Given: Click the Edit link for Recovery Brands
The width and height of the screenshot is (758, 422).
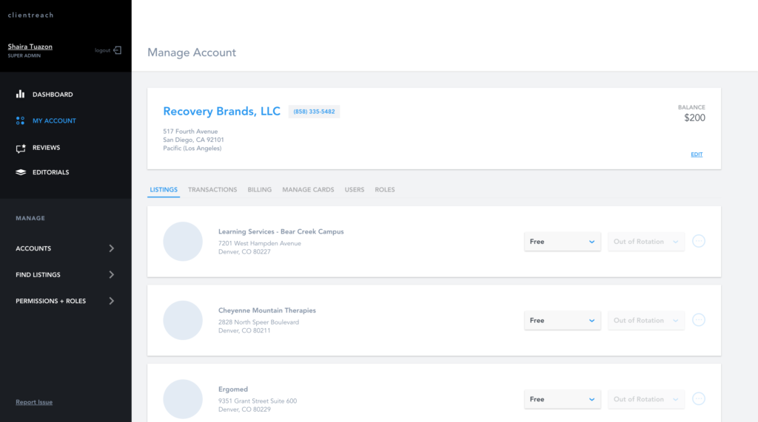Looking at the screenshot, I should click(x=696, y=154).
